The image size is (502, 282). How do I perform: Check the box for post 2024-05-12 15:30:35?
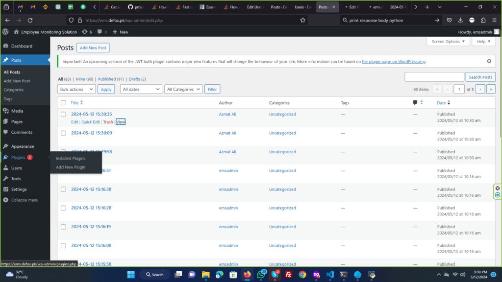tap(63, 114)
